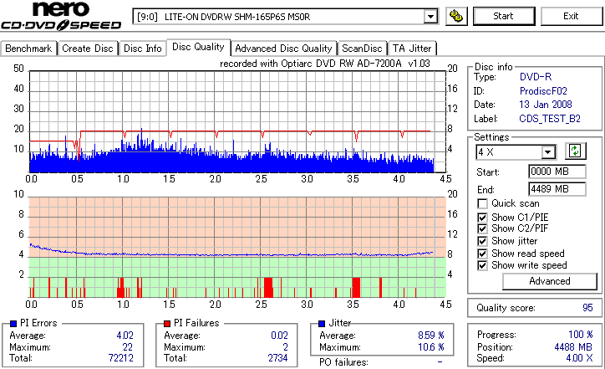Click the Exit button
Screen dimensions: 605x369
coord(571,16)
